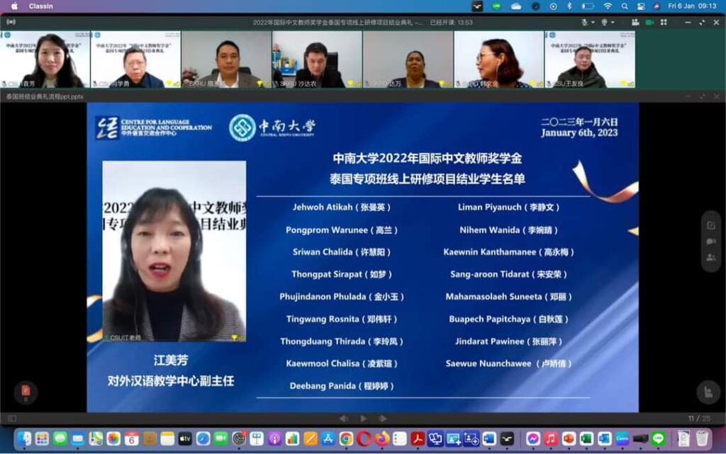726x454 pixels.
Task: Open Finder from the Dock
Action: pyautogui.click(x=24, y=438)
